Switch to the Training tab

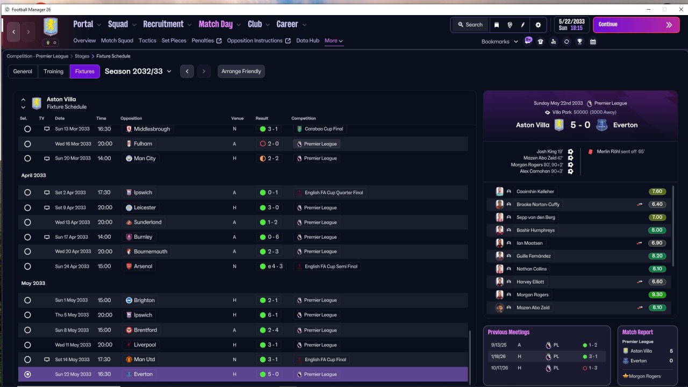54,71
